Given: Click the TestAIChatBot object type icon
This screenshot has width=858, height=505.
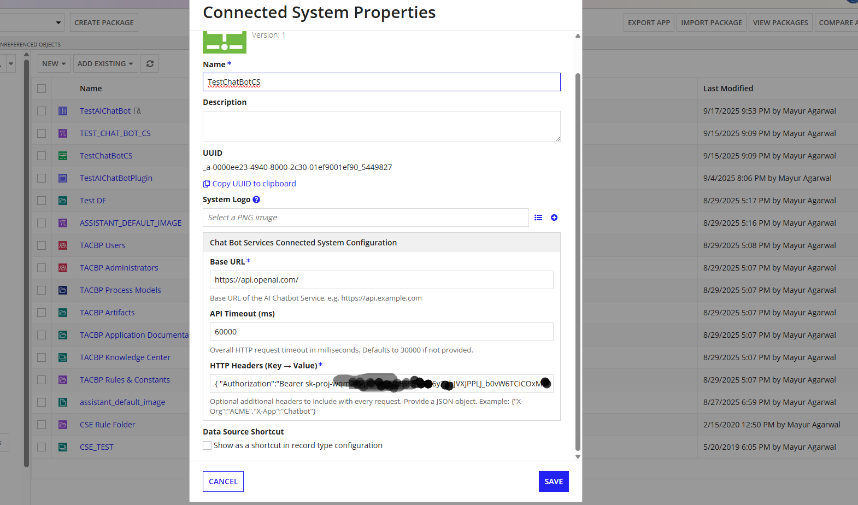Looking at the screenshot, I should pyautogui.click(x=63, y=111).
